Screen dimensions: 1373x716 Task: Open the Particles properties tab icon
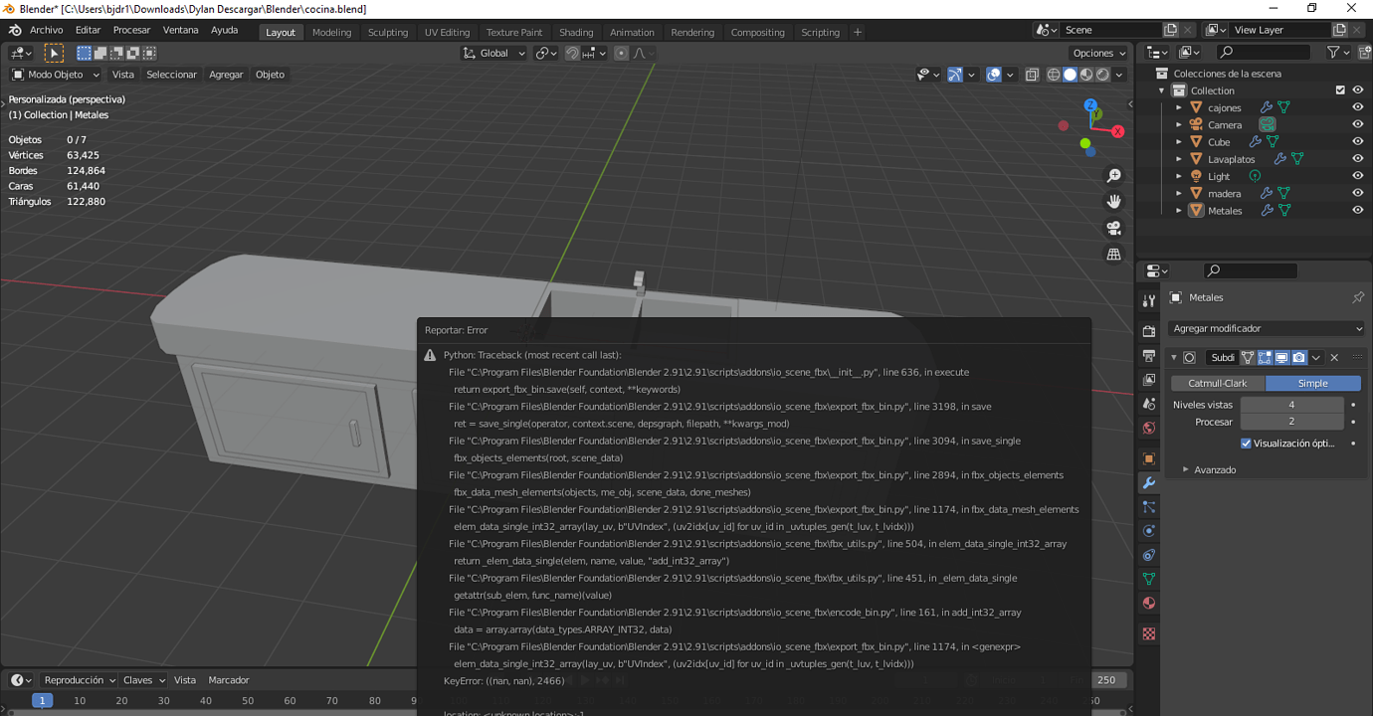click(x=1149, y=507)
